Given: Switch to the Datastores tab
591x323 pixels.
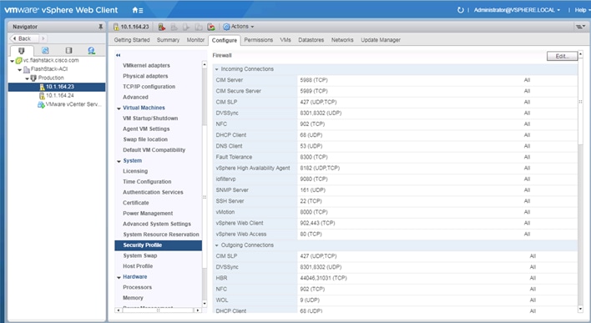Looking at the screenshot, I should [311, 40].
